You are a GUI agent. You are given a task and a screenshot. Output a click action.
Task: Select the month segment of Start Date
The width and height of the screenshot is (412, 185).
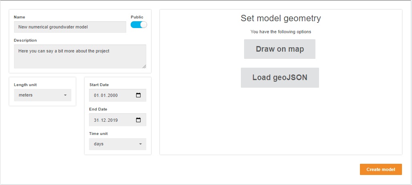[103, 96]
